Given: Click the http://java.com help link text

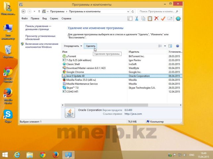Looking at the screenshot, I should tap(133, 114).
